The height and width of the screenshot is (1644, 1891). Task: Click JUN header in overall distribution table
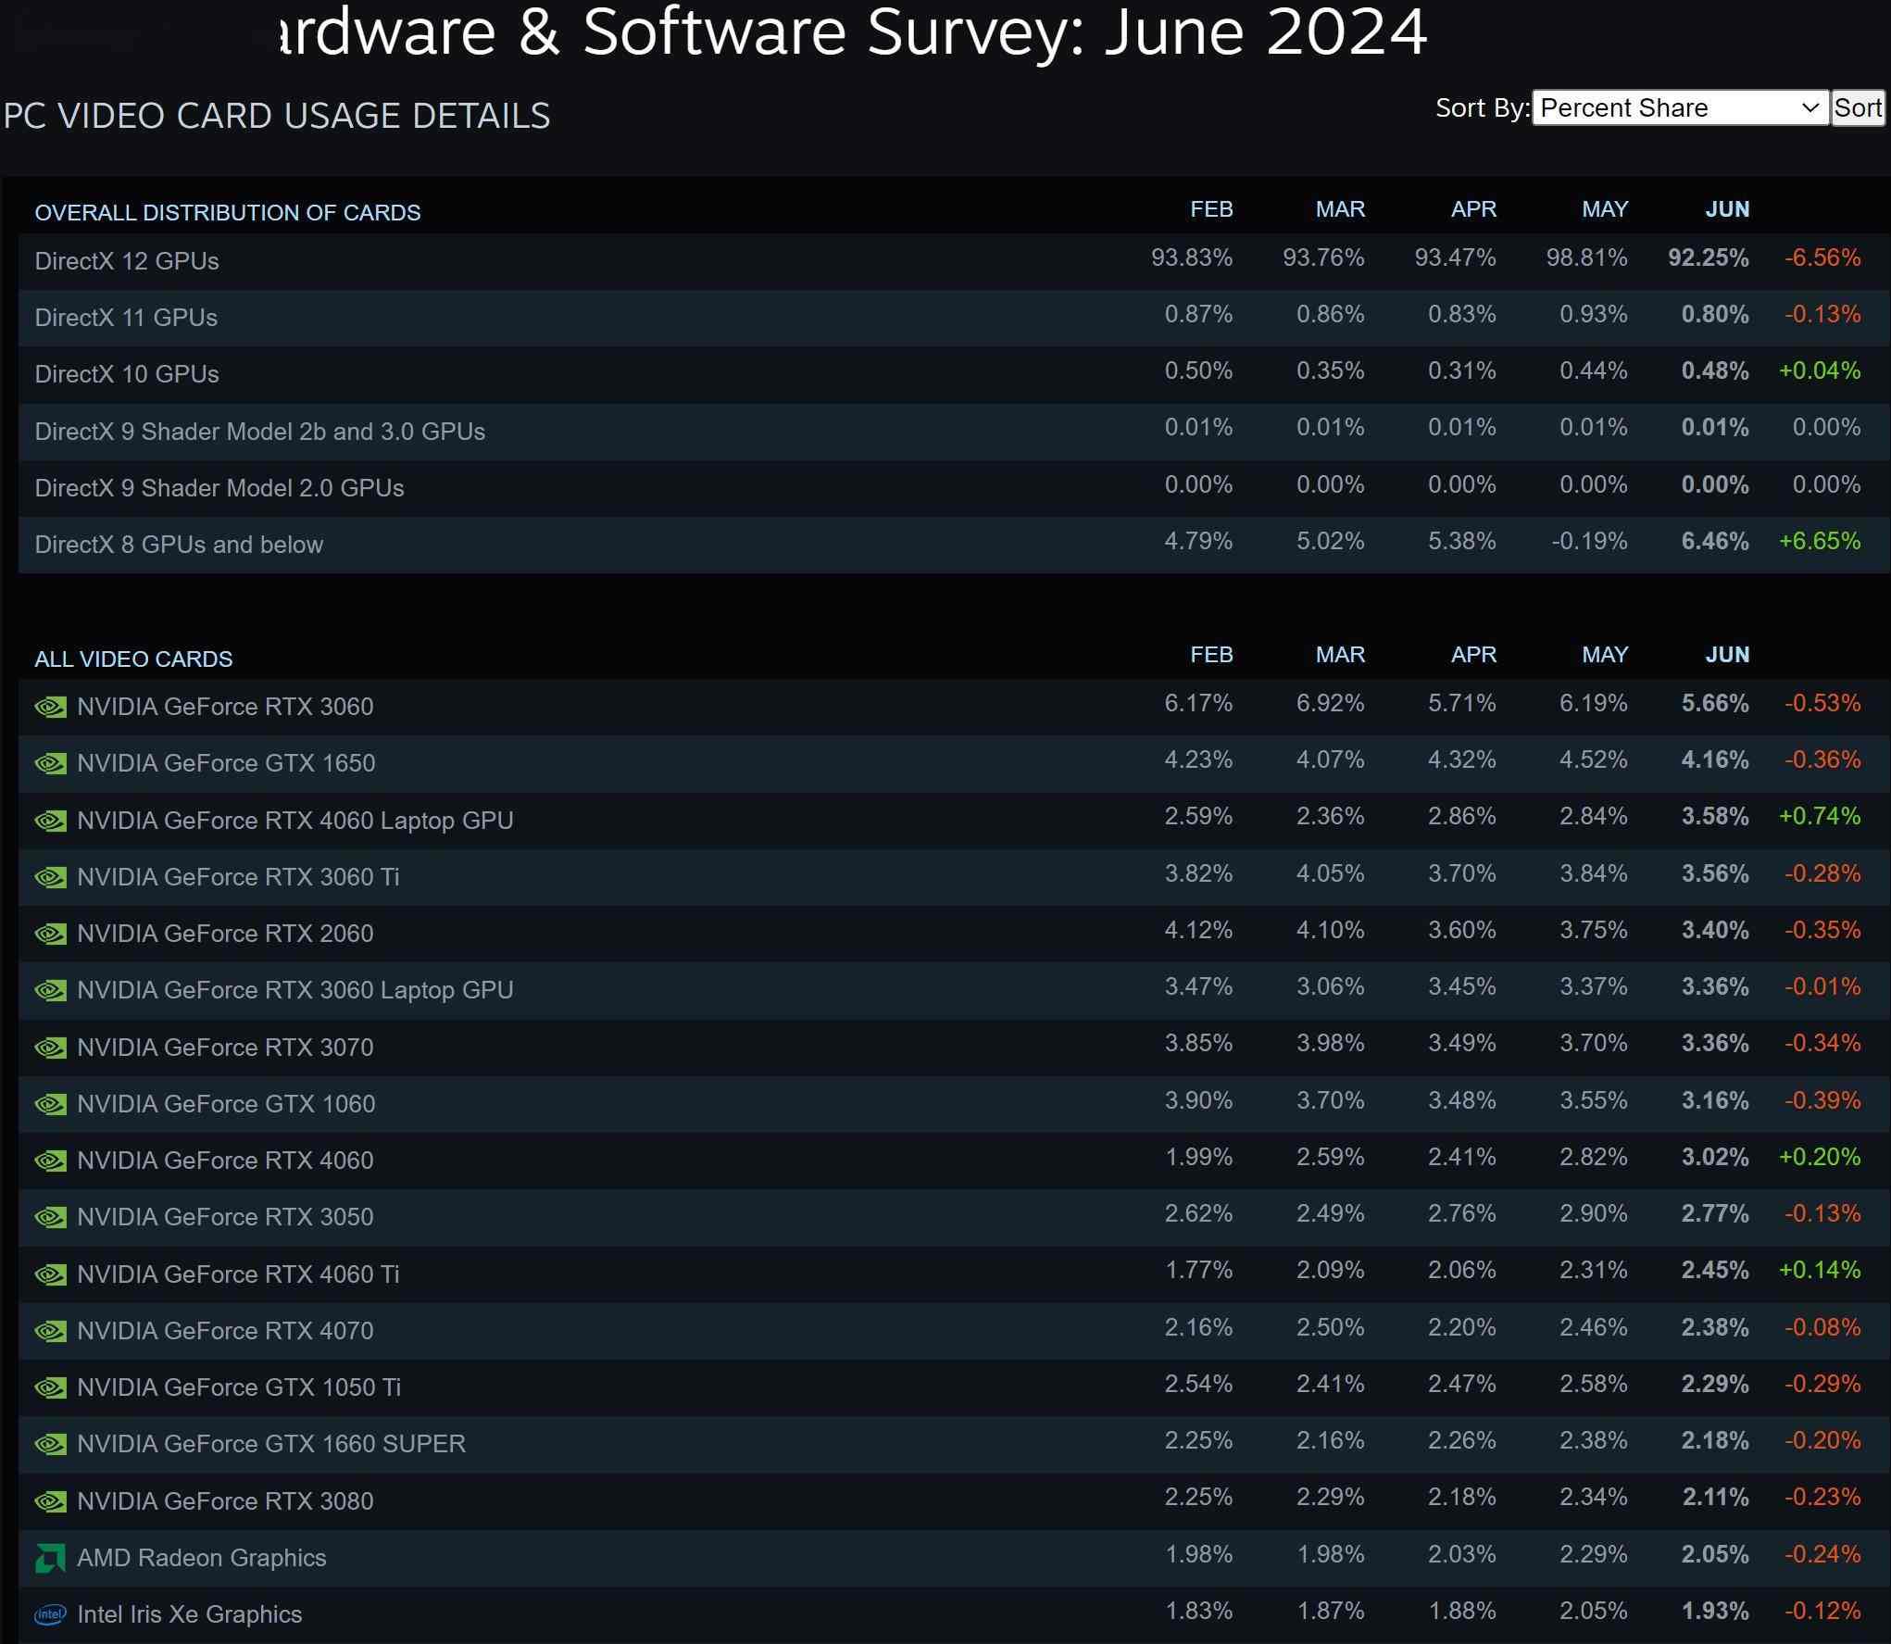click(x=1727, y=209)
